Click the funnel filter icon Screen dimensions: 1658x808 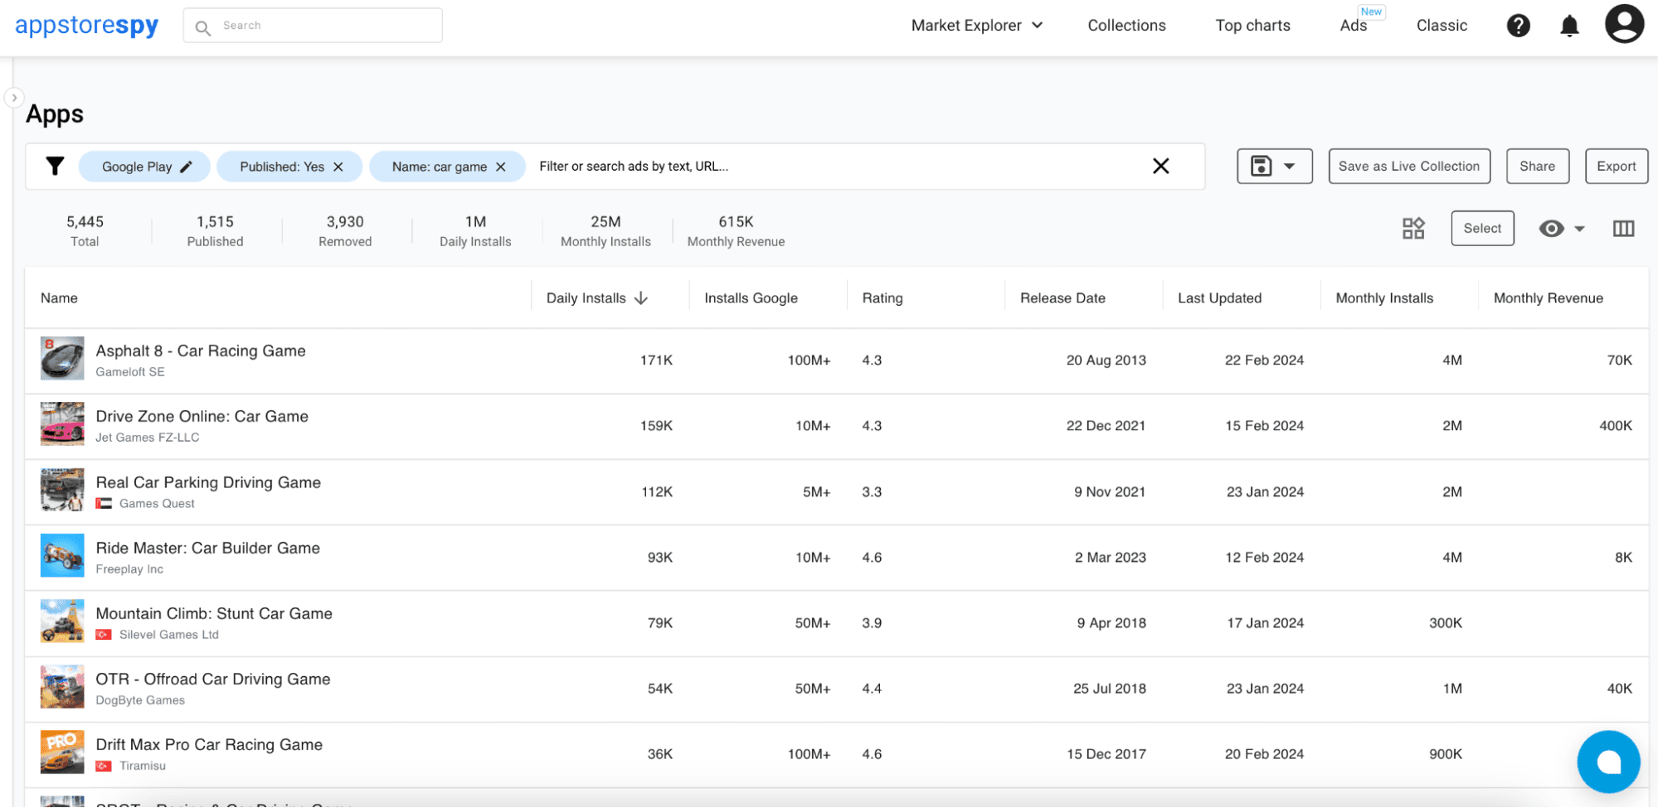55,167
